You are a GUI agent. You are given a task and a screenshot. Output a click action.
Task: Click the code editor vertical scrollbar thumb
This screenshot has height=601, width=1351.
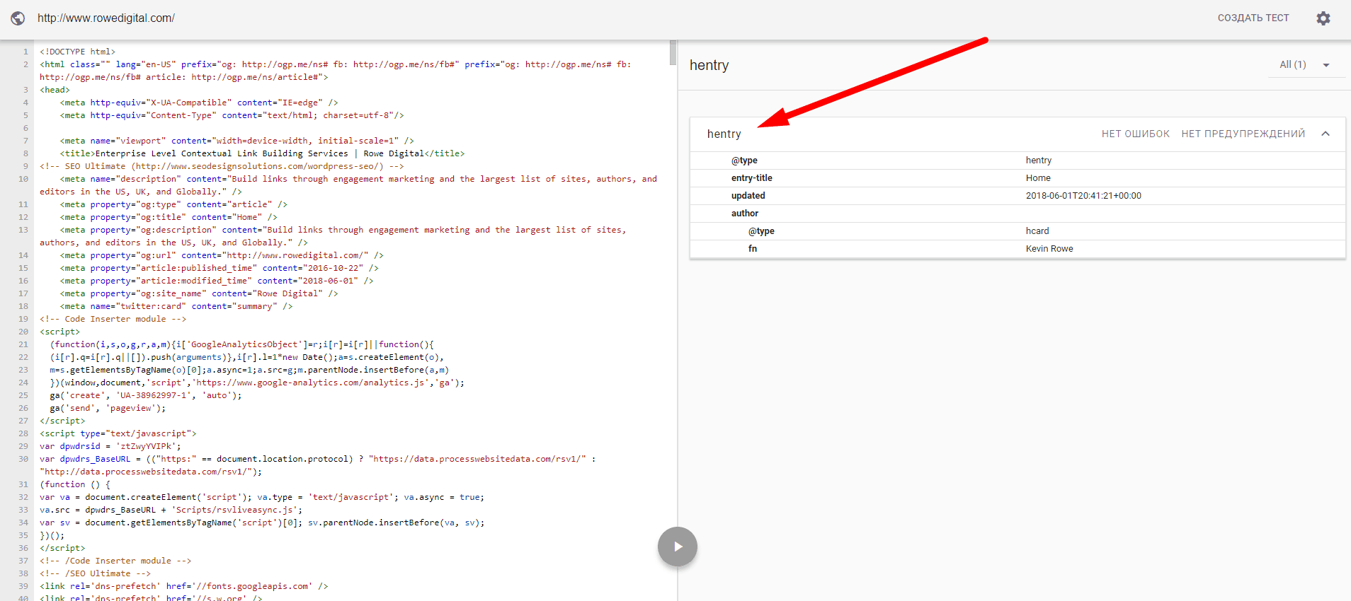click(x=673, y=53)
